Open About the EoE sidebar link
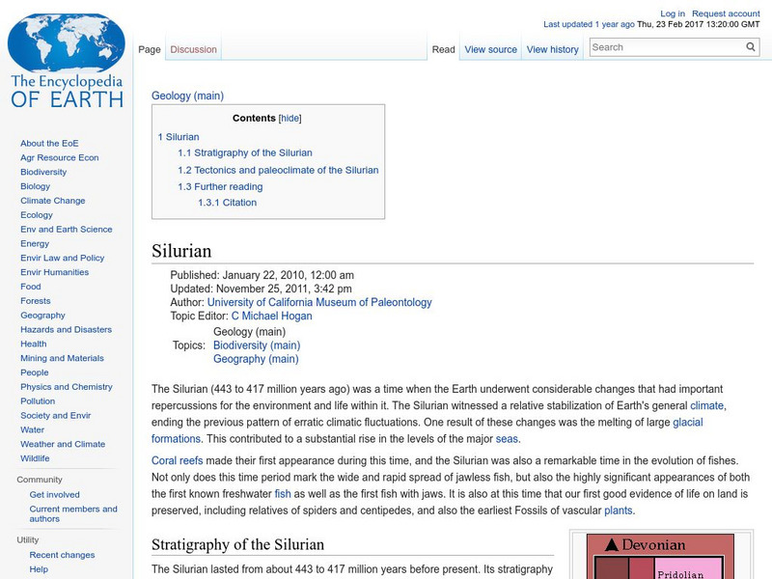772x579 pixels. [x=49, y=143]
